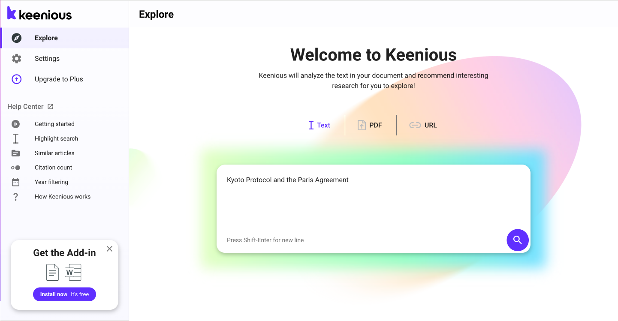Viewport: 618px width, 321px height.
Task: Click the How Keenious works question icon
Action: pyautogui.click(x=16, y=197)
